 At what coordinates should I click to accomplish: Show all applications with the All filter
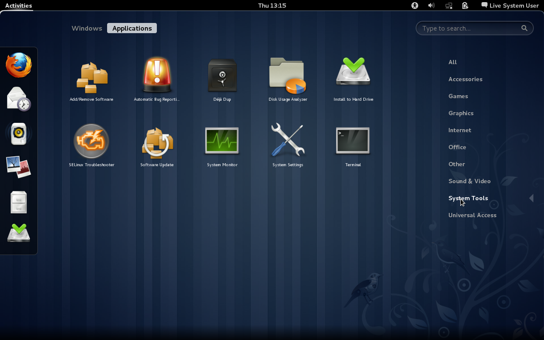[453, 62]
